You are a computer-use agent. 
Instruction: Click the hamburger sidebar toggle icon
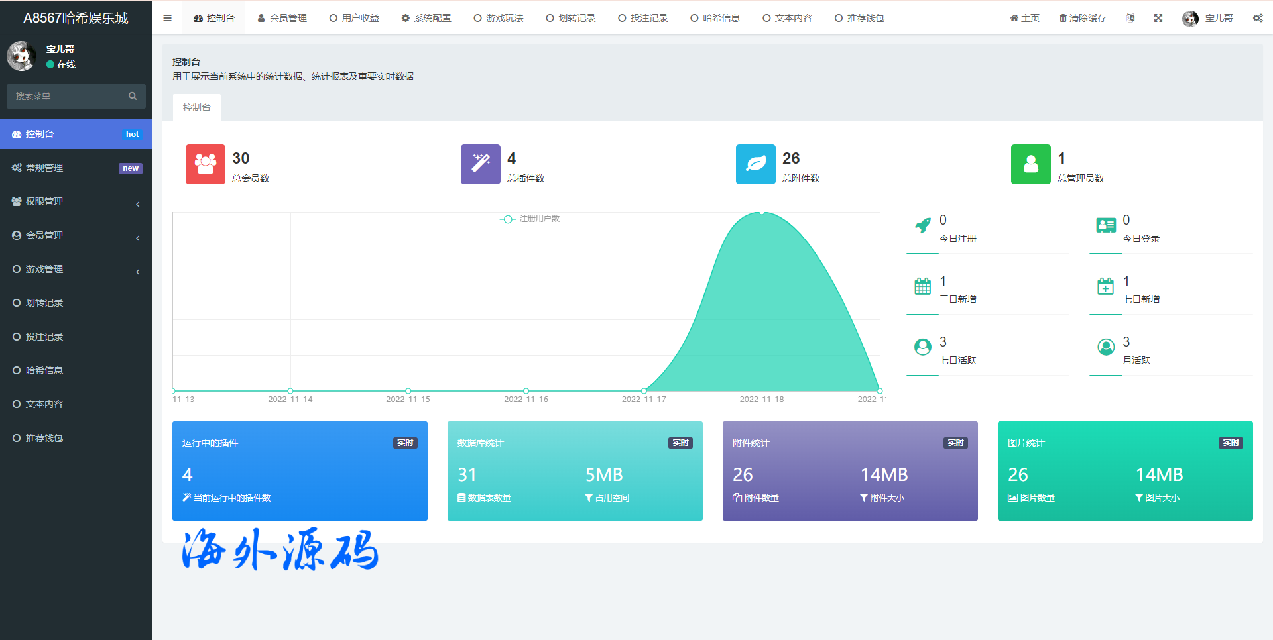[168, 18]
